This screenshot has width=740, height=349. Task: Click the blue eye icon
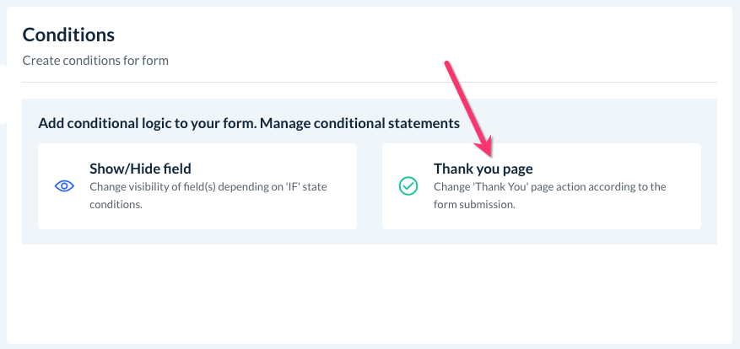pos(65,186)
